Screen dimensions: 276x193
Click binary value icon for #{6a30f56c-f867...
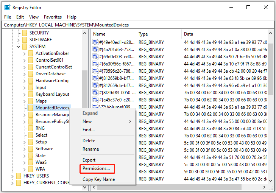pos(95,64)
